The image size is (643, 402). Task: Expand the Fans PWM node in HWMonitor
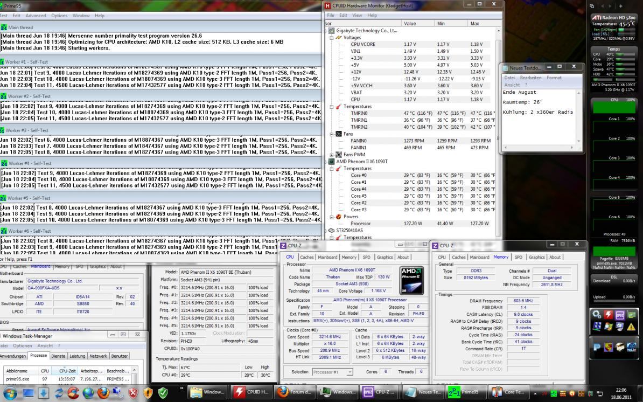[331, 155]
